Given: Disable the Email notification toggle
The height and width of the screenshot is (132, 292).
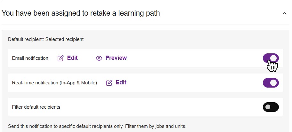Looking at the screenshot, I should 271,58.
